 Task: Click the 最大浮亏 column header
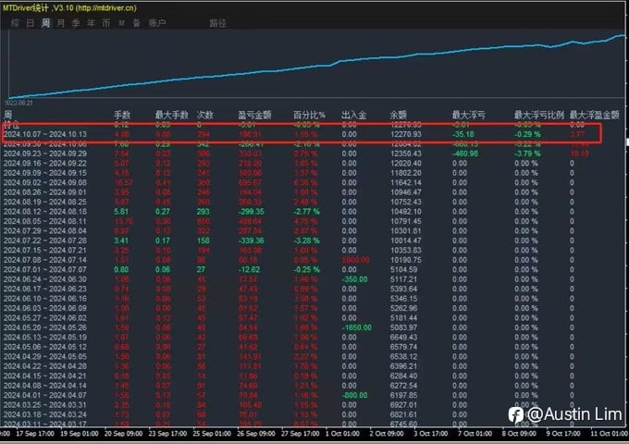(x=469, y=115)
